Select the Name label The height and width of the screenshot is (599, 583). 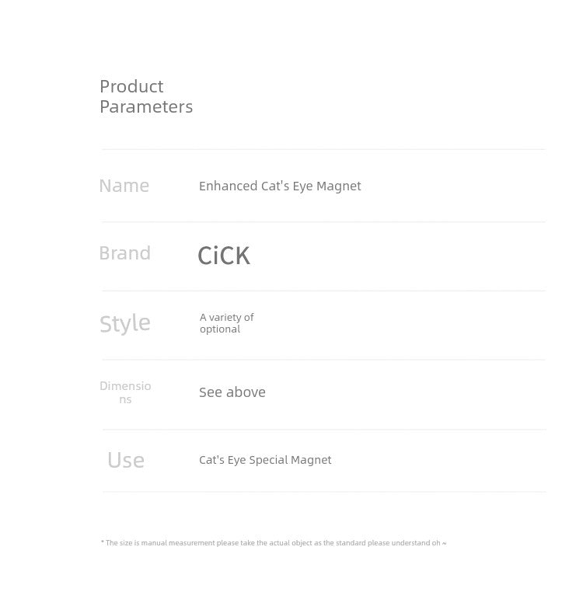tap(124, 186)
